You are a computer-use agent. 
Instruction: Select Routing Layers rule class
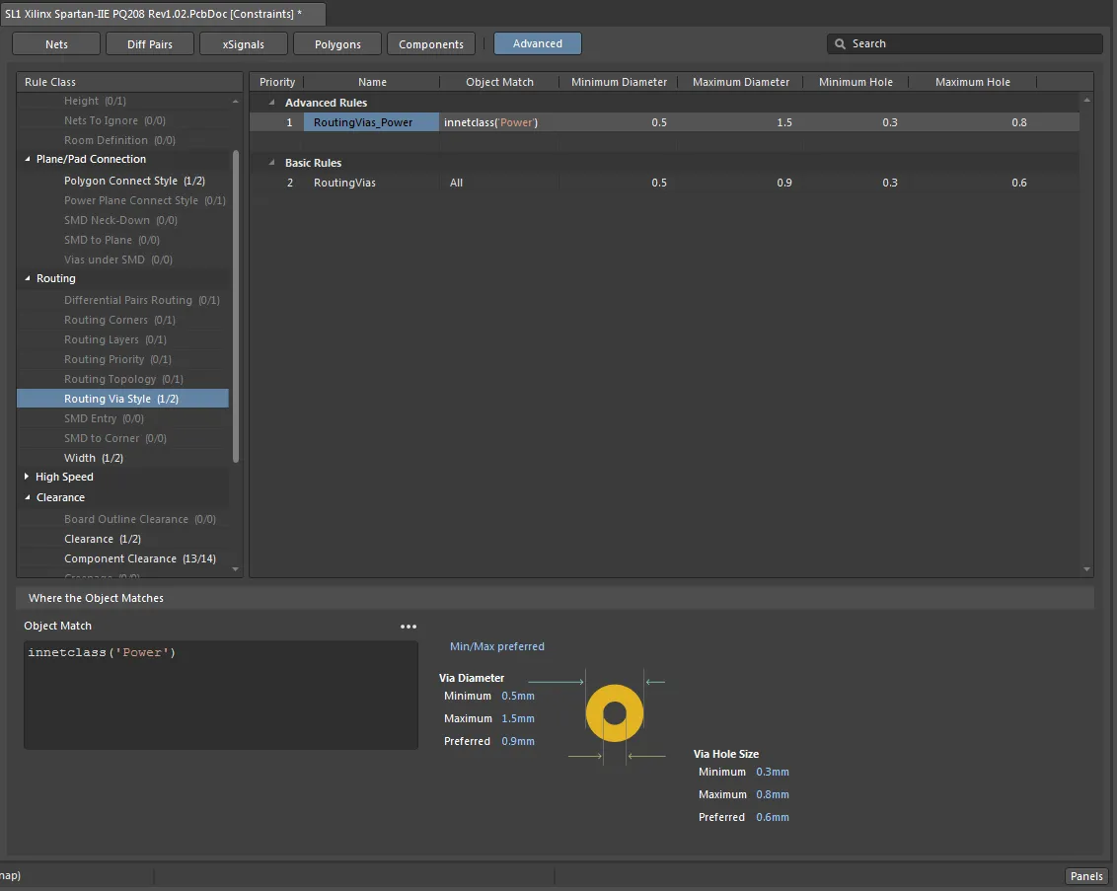click(x=115, y=339)
